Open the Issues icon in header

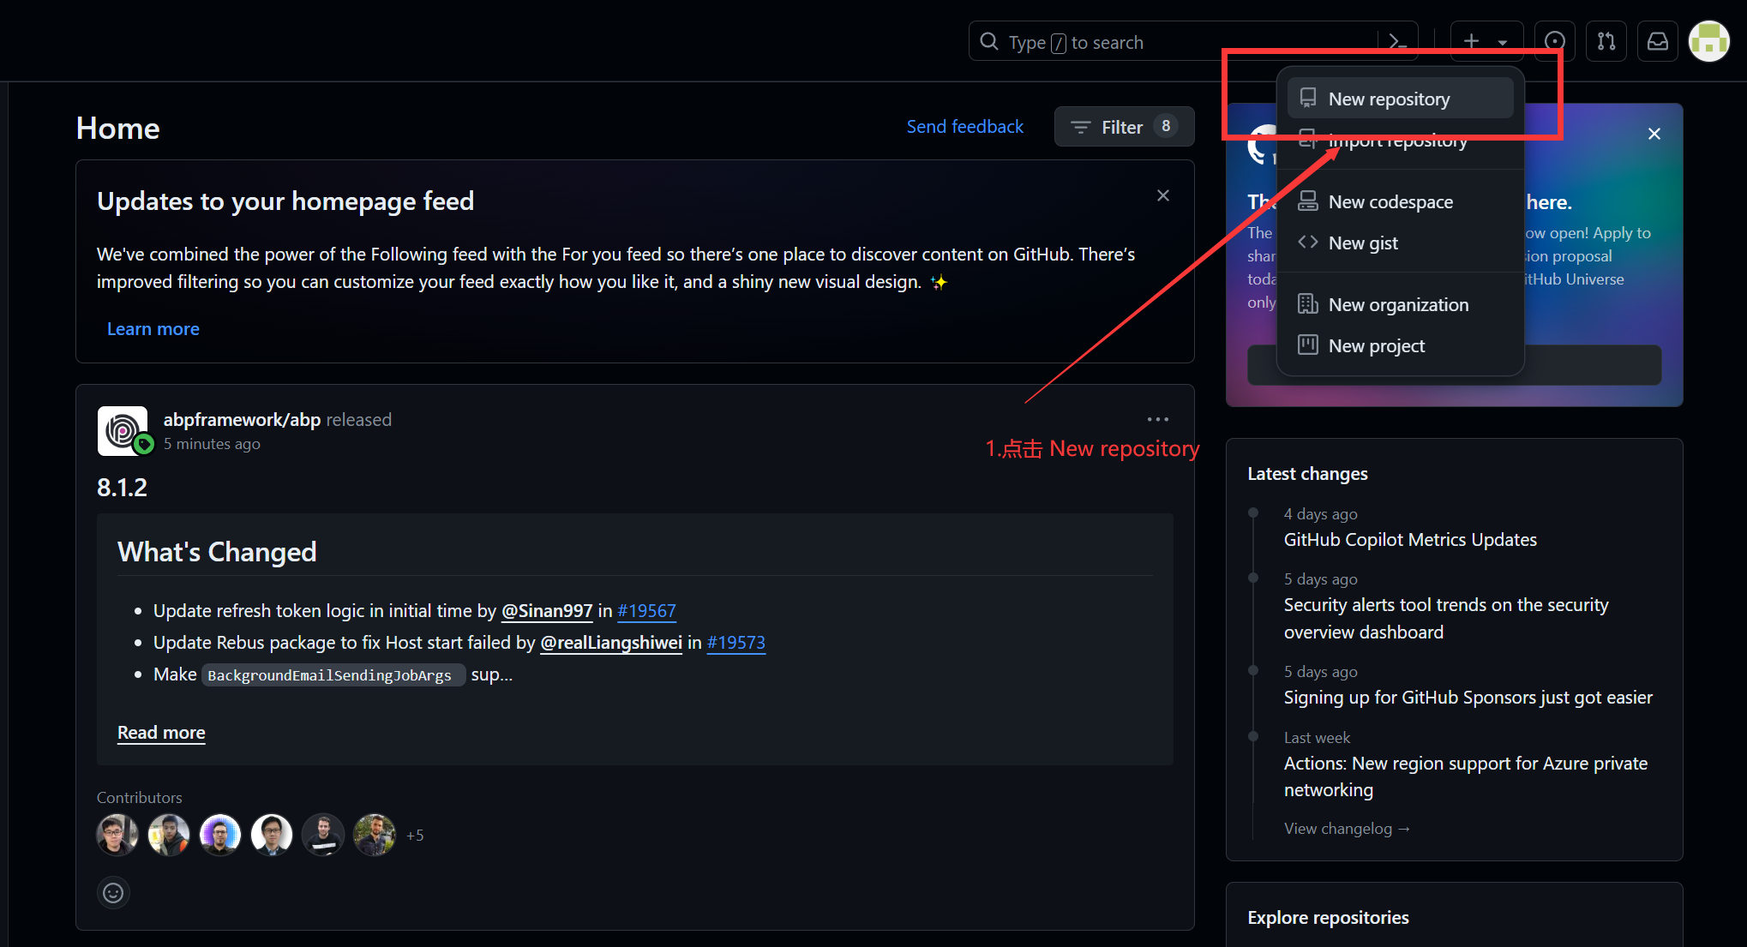[1554, 41]
